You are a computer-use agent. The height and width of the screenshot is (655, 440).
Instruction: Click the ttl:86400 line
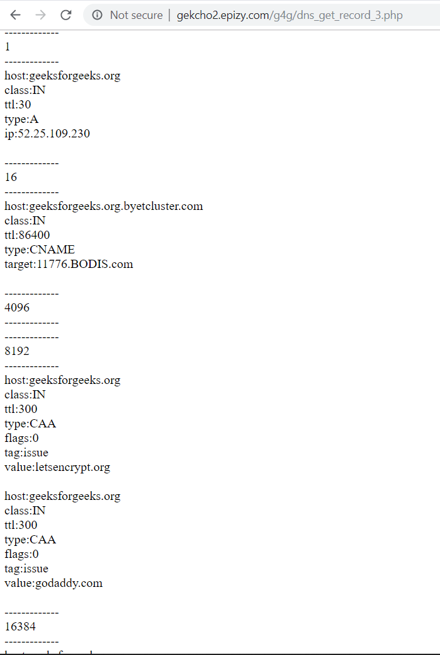pyautogui.click(x=27, y=235)
